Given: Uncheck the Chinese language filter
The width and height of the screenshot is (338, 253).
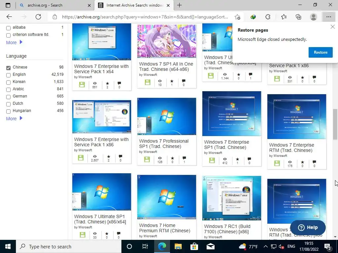Looking at the screenshot, I should click(x=8, y=68).
